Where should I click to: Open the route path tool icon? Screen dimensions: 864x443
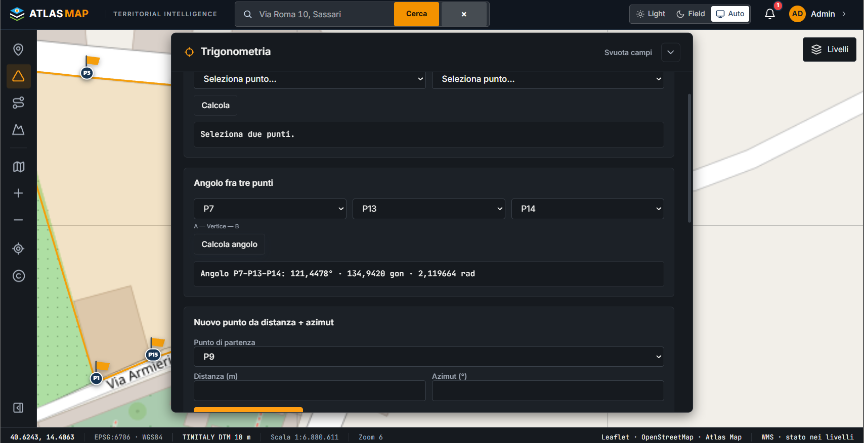pyautogui.click(x=18, y=103)
